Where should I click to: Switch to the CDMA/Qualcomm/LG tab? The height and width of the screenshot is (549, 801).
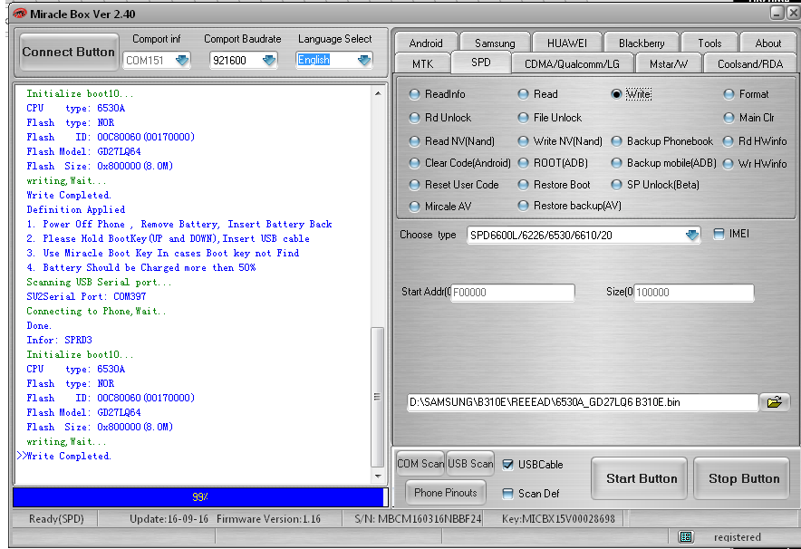[x=572, y=63]
